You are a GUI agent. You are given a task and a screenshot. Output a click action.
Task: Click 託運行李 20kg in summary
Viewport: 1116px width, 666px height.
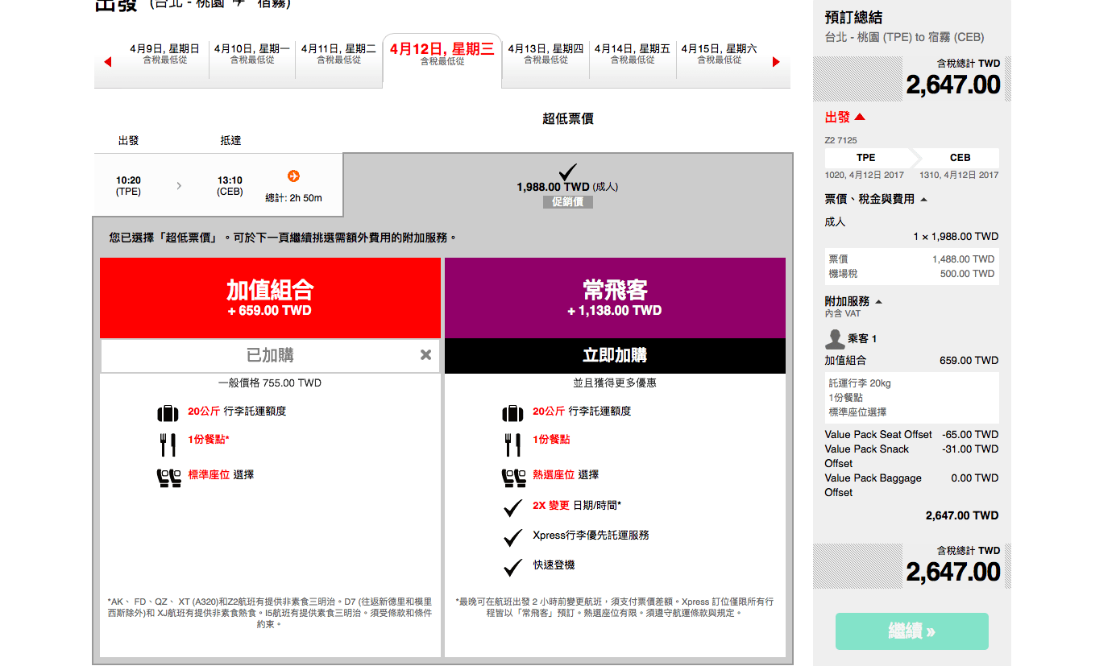click(x=860, y=383)
